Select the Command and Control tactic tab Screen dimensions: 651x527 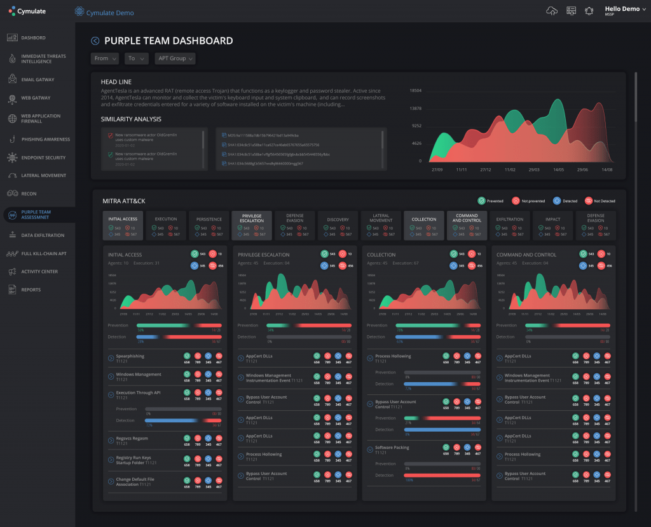coord(467,225)
